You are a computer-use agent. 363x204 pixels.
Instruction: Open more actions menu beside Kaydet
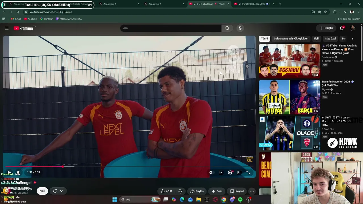click(252, 191)
